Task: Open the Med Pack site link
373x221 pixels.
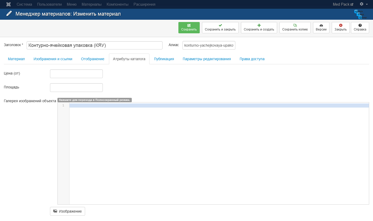Action: click(343, 4)
